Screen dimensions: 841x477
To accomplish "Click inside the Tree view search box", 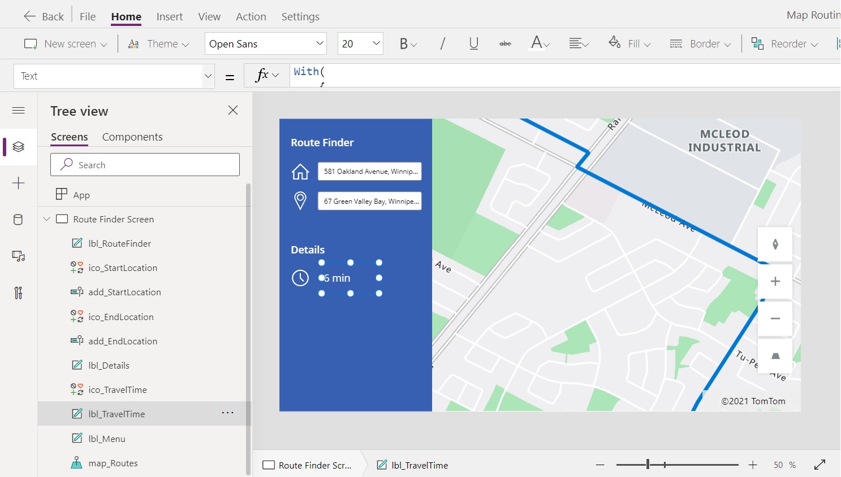I will [145, 164].
